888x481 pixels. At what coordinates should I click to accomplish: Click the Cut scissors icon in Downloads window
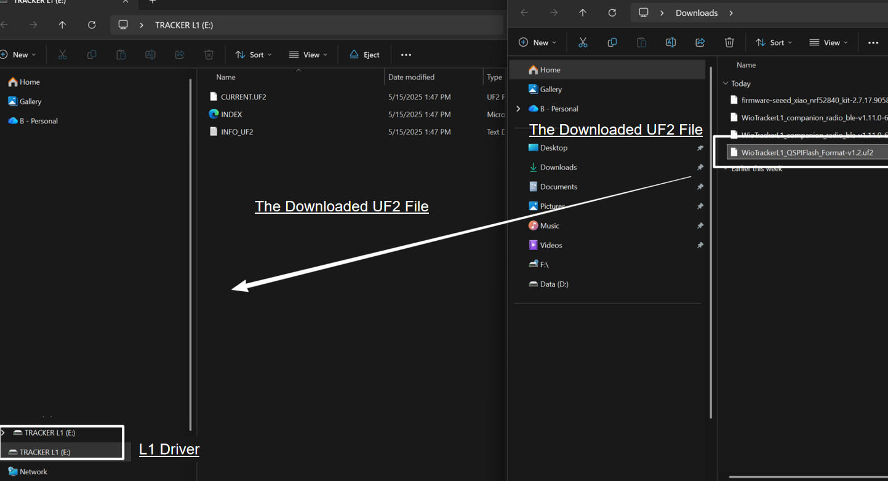[583, 42]
